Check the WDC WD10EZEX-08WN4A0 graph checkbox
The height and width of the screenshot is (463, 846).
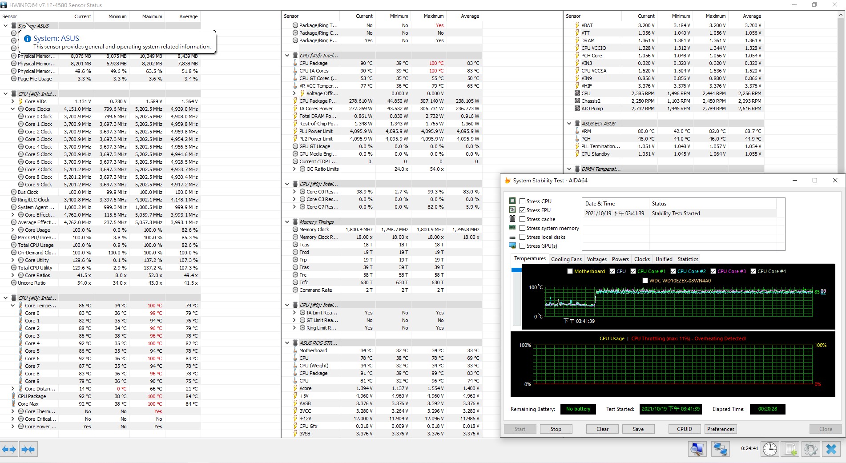[645, 281]
